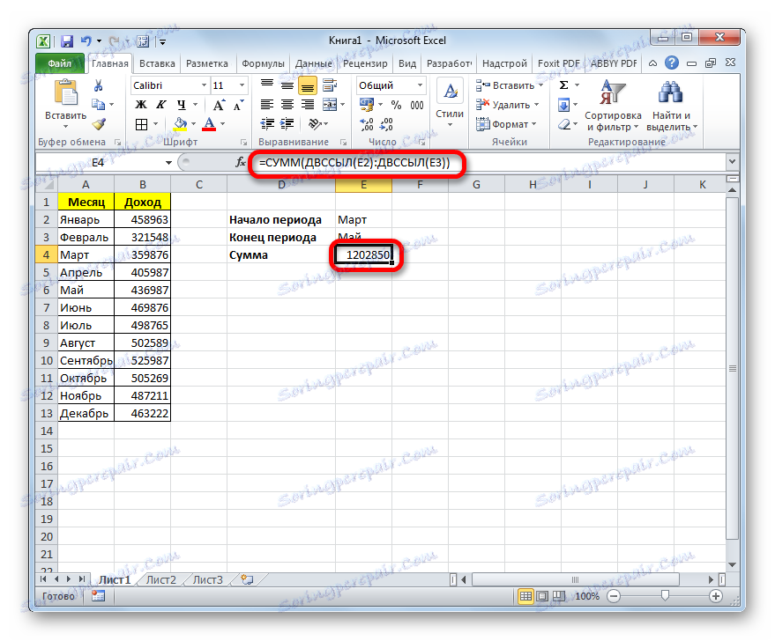The height and width of the screenshot is (641, 775).
Task: Open the Стили styles gallery
Action: click(450, 104)
